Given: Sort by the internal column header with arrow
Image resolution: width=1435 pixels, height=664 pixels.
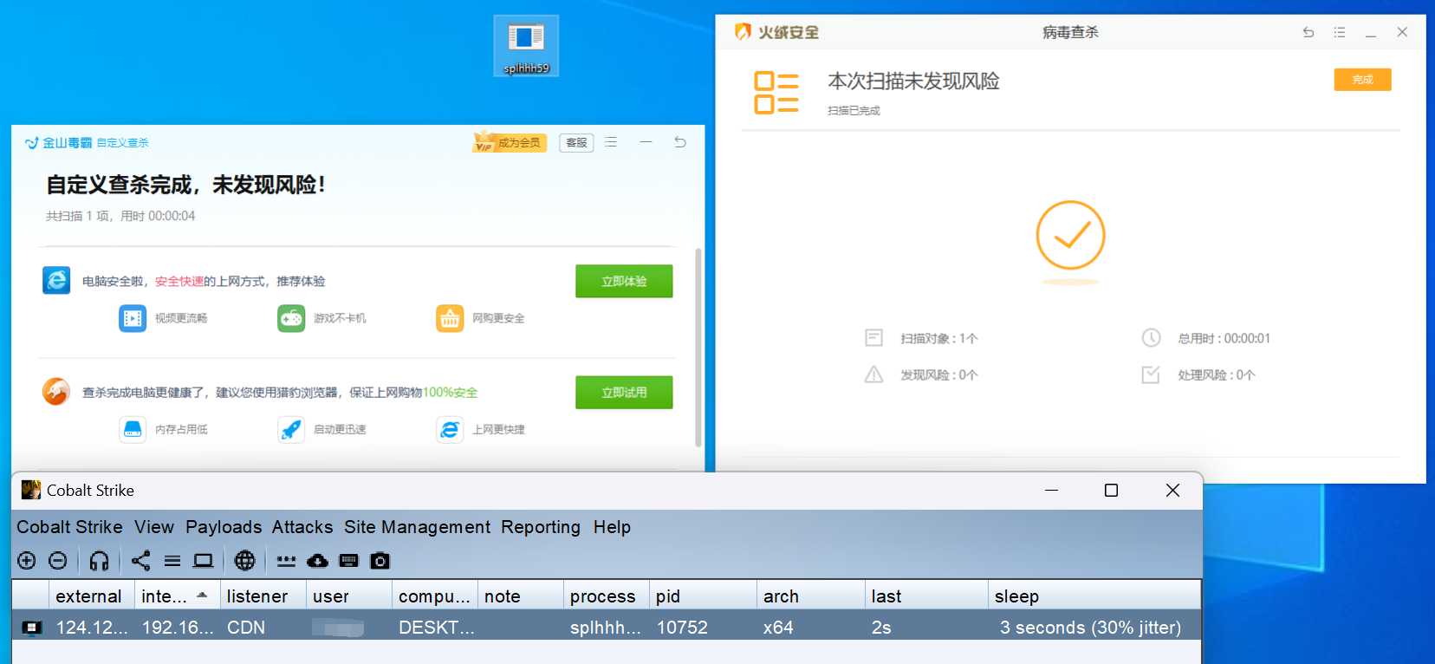Looking at the screenshot, I should click(x=177, y=596).
